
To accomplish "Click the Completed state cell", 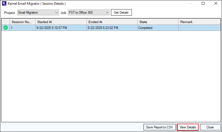I will 158,28.
